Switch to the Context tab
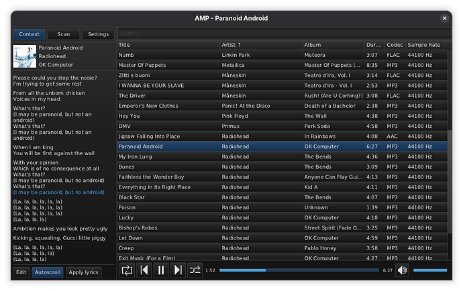The width and height of the screenshot is (463, 291). pos(29,34)
